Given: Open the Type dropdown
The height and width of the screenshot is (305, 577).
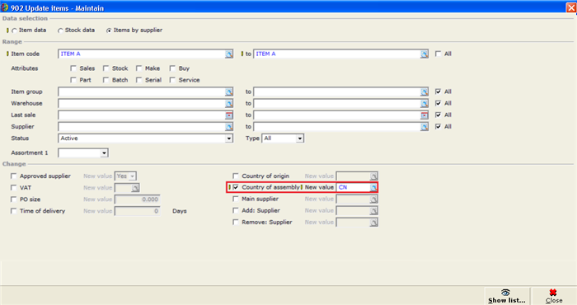Looking at the screenshot, I should pos(300,138).
